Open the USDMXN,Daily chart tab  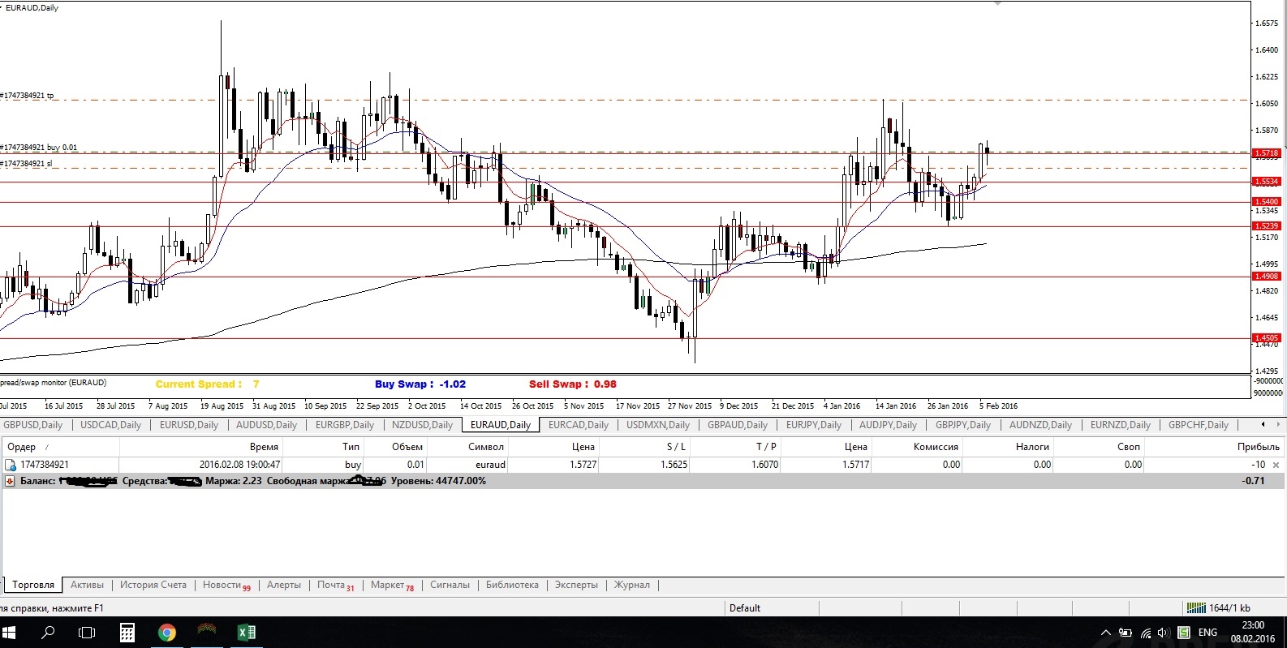pyautogui.click(x=658, y=425)
